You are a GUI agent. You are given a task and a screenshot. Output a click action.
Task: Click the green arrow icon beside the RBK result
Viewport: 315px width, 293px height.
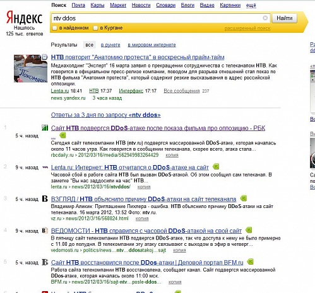pos(62,135)
